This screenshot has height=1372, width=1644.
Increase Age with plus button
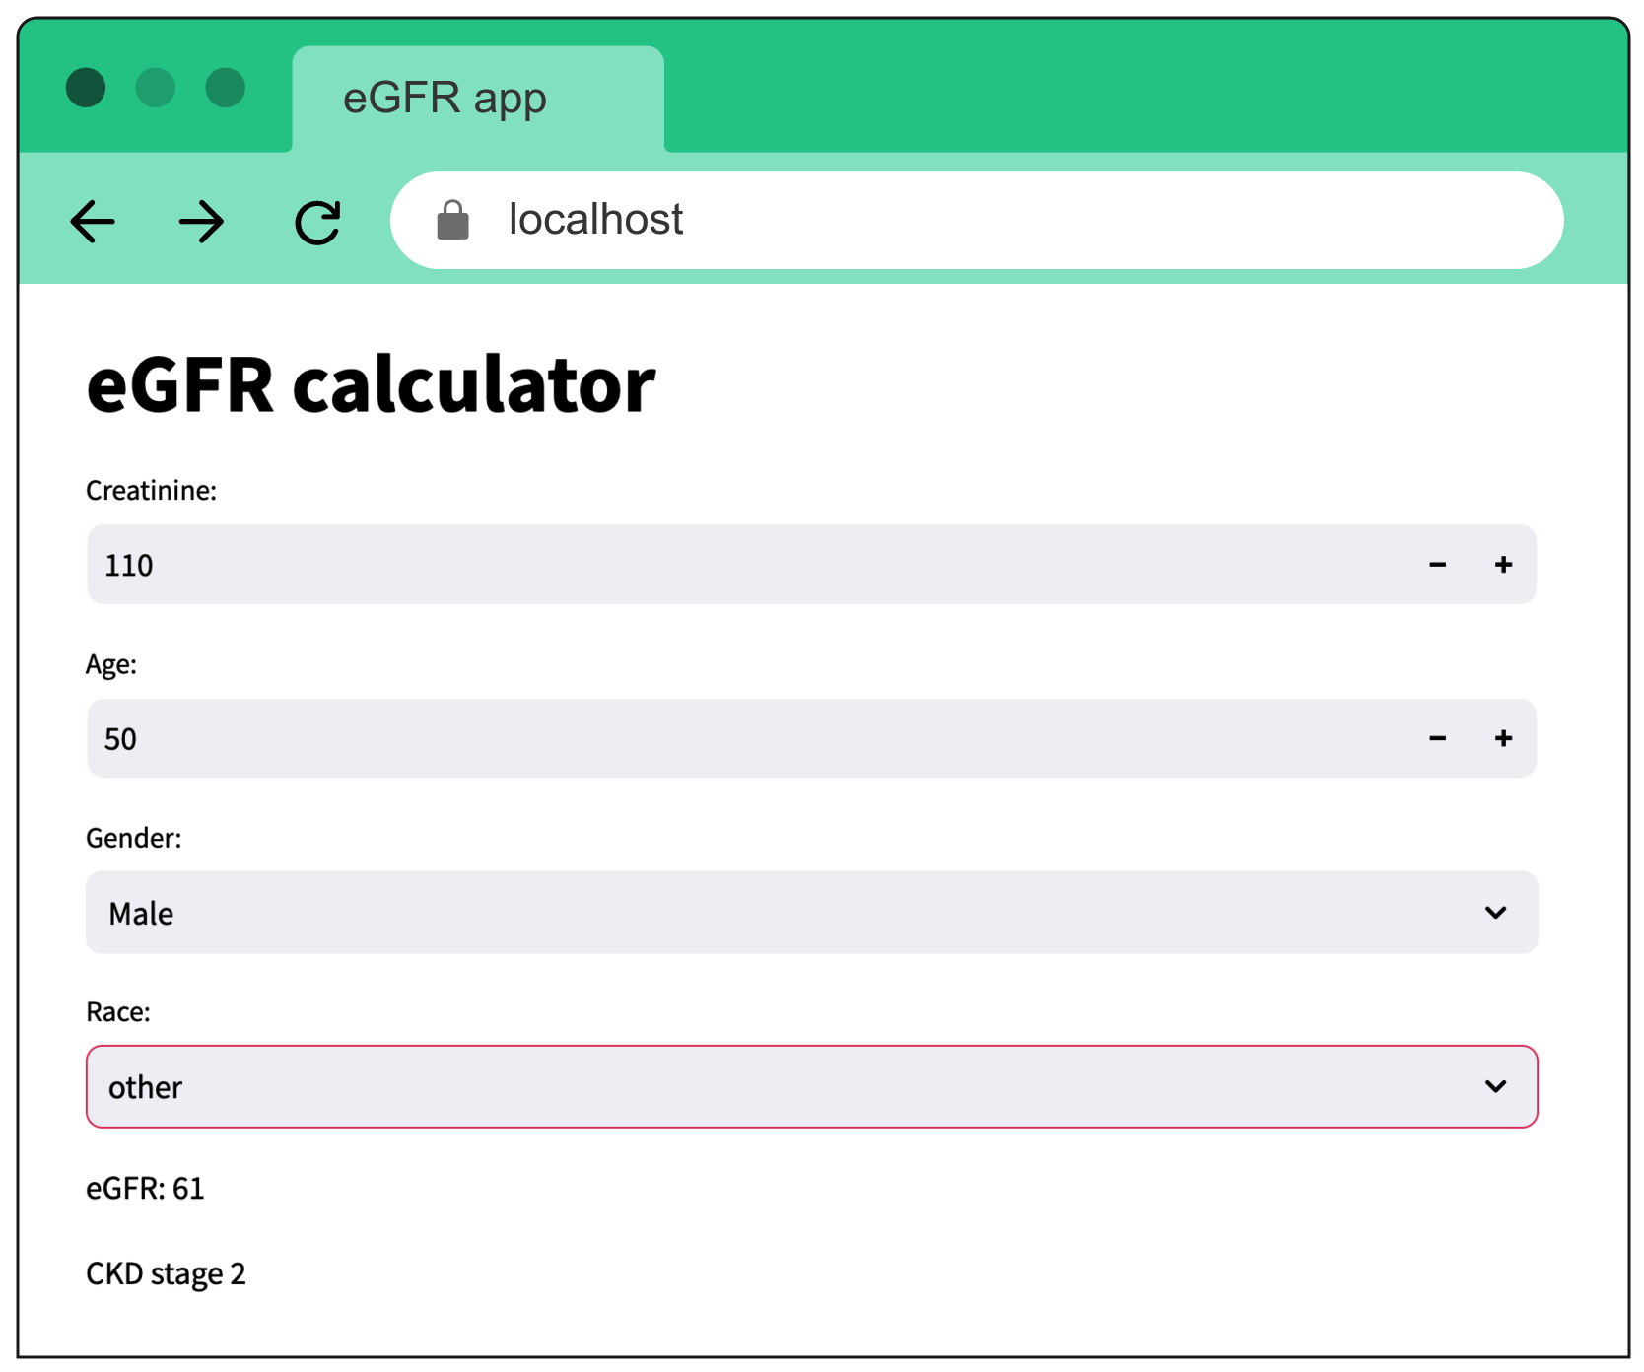pos(1503,738)
